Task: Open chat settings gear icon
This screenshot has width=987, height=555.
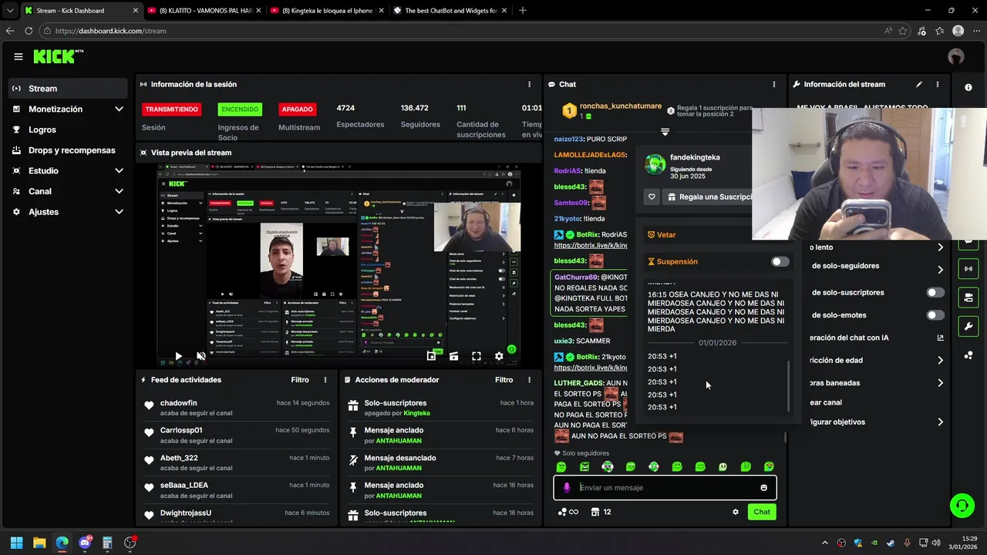Action: 736,512
